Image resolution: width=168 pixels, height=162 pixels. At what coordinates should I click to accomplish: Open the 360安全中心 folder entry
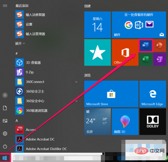pyautogui.click(x=47, y=101)
